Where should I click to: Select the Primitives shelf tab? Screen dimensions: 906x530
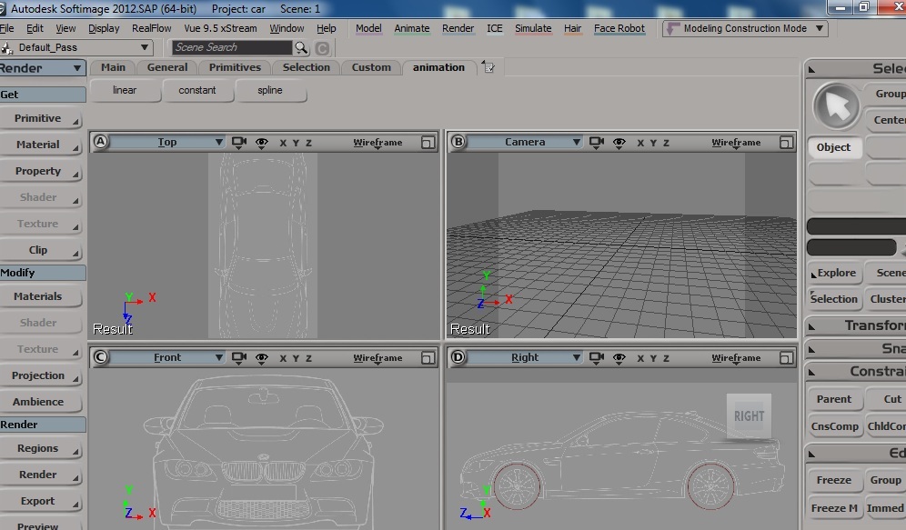(x=235, y=67)
